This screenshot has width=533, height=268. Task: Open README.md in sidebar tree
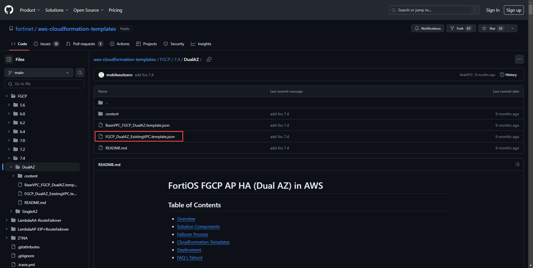tap(35, 203)
